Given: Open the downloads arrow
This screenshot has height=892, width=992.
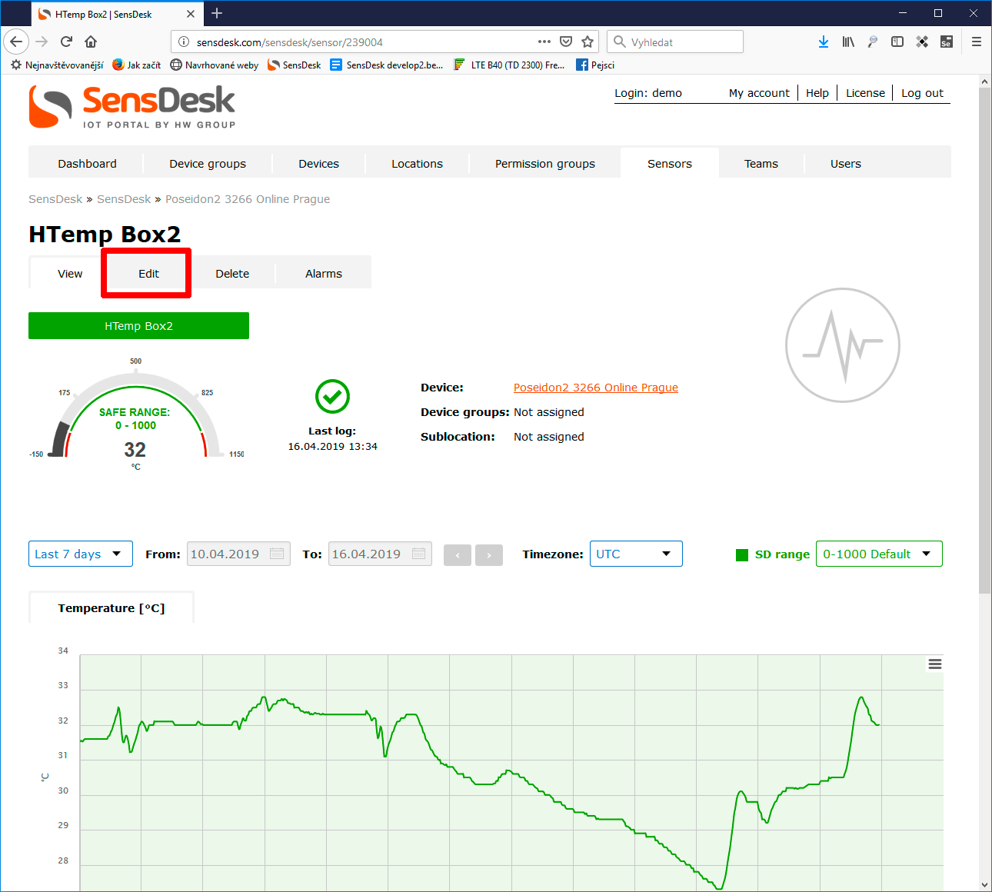Looking at the screenshot, I should point(824,42).
